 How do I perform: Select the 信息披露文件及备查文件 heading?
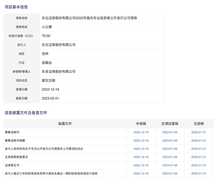click(x=26, y=113)
